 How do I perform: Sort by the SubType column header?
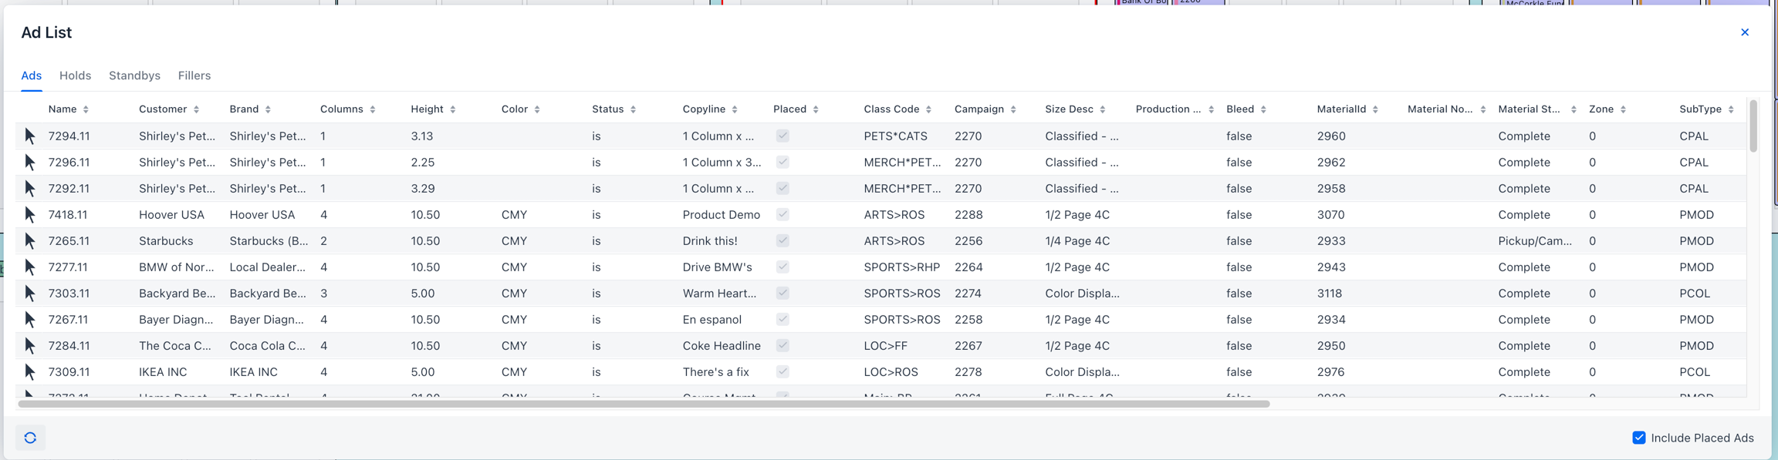(1700, 109)
